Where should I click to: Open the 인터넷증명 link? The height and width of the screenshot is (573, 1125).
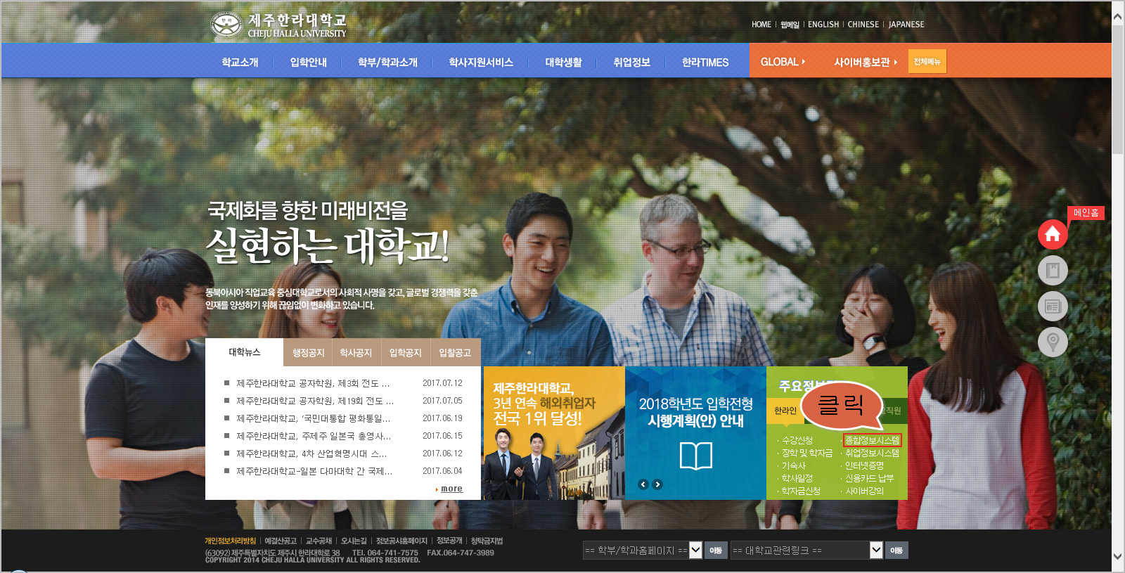(864, 465)
